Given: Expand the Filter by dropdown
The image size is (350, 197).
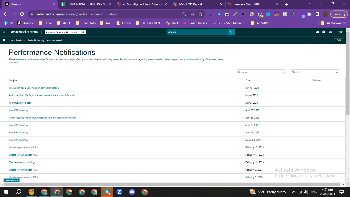Looking at the screenshot, I should (315, 72).
